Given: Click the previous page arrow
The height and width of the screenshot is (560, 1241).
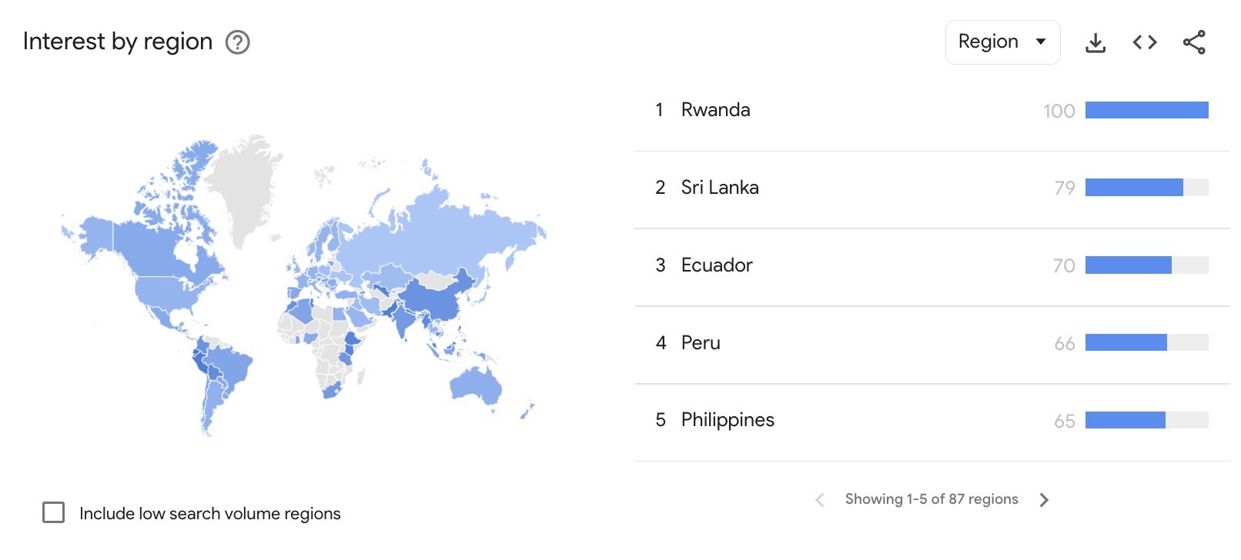Looking at the screenshot, I should point(820,499).
